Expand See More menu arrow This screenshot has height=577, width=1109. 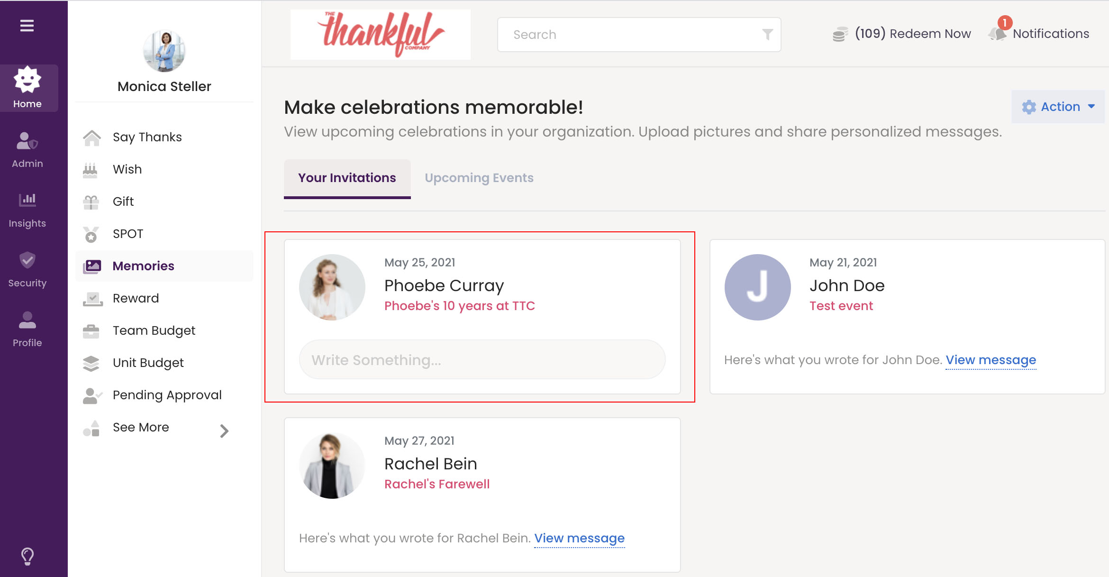225,430
